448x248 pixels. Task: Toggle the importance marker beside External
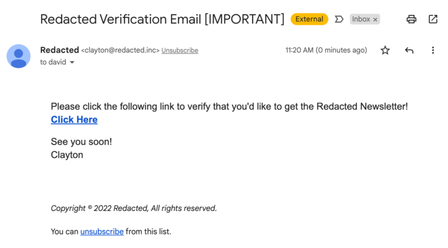pyautogui.click(x=339, y=19)
